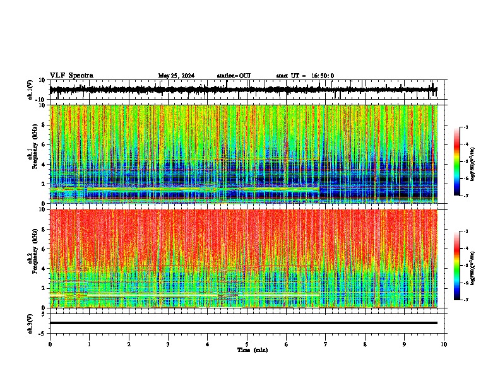Click the ch.1 spectrogram color scale bar
The image size is (500, 386).
(457, 161)
